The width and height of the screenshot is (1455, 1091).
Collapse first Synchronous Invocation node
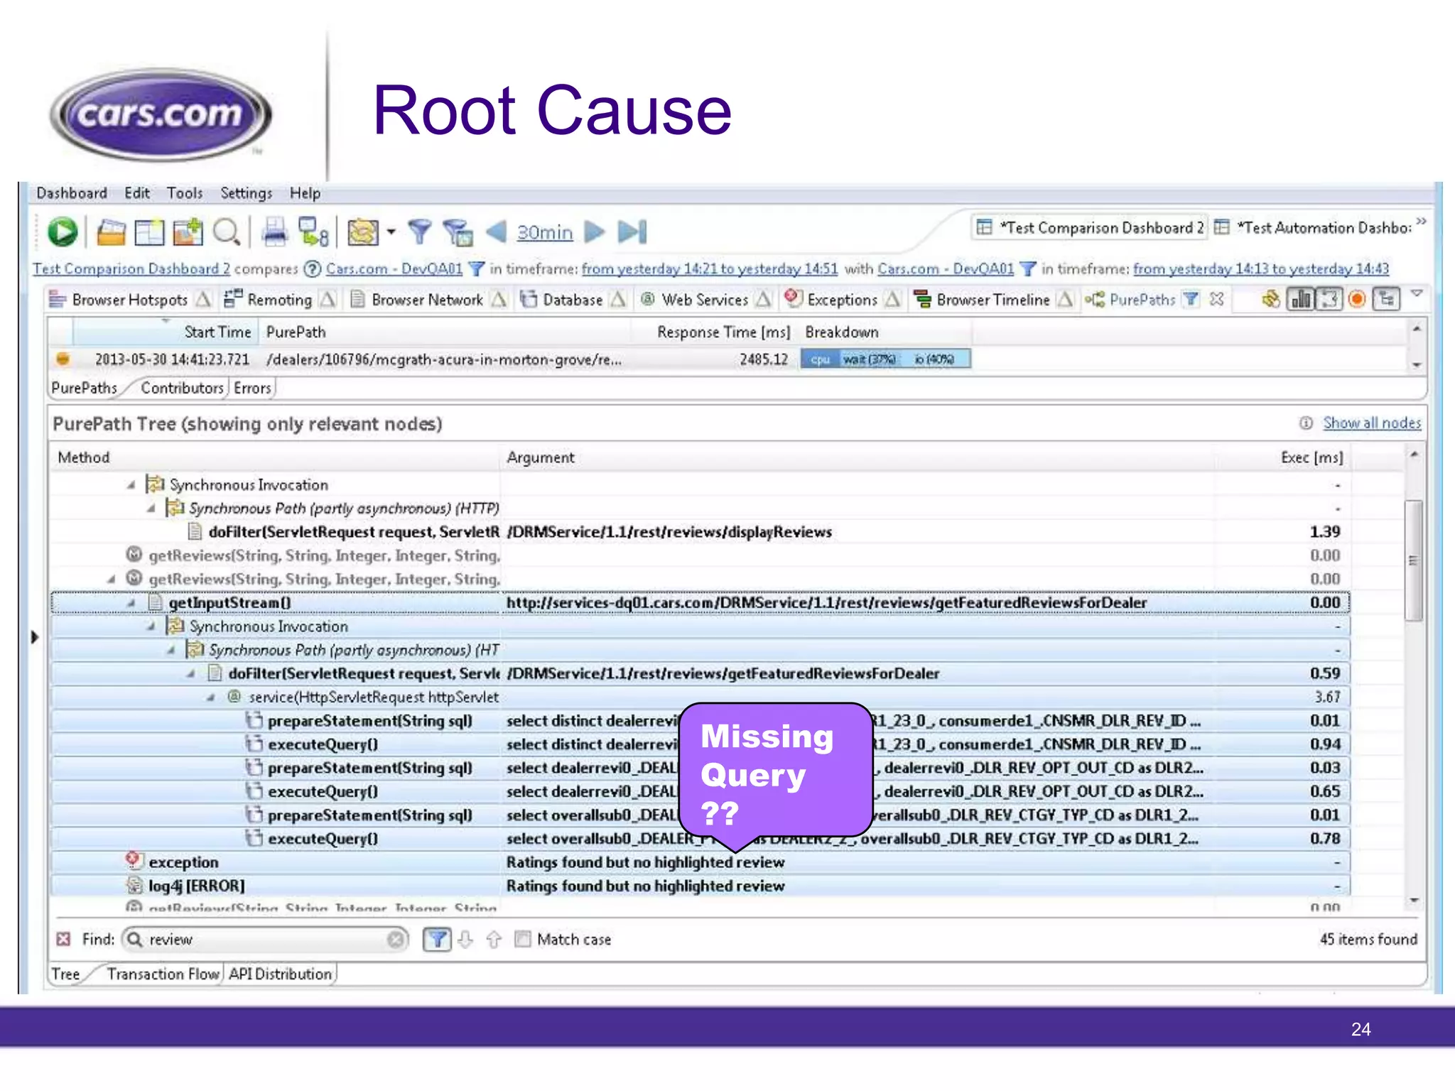point(131,485)
